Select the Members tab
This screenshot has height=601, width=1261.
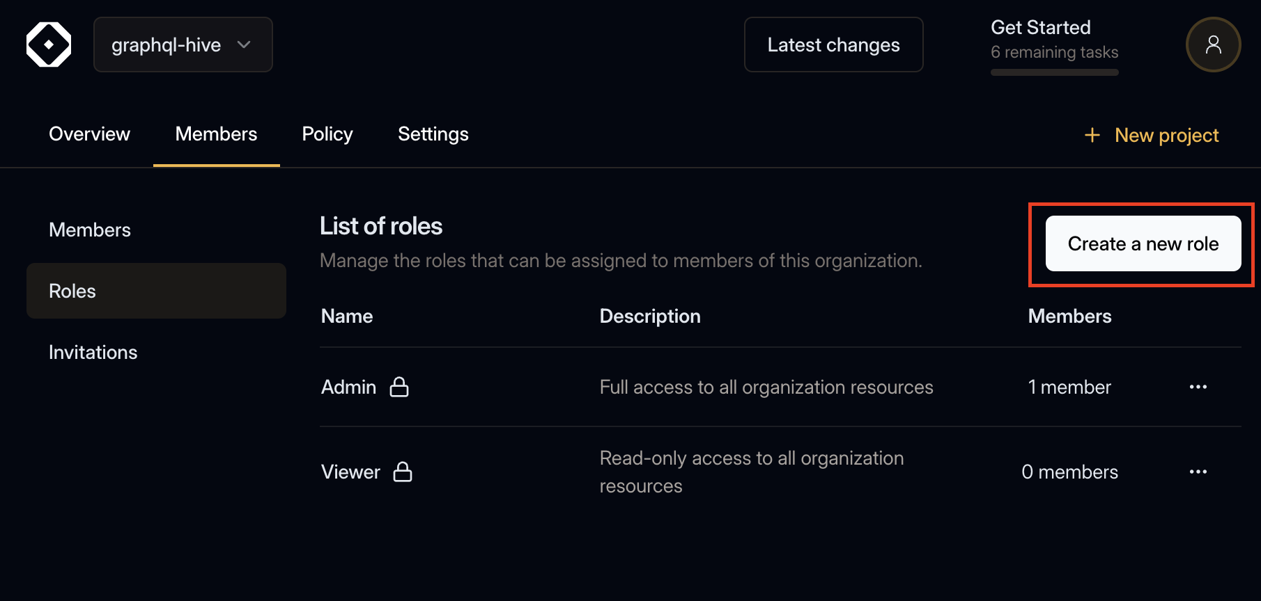pos(216,134)
